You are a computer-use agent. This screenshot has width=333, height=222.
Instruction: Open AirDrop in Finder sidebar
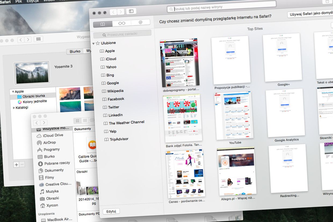(46, 143)
